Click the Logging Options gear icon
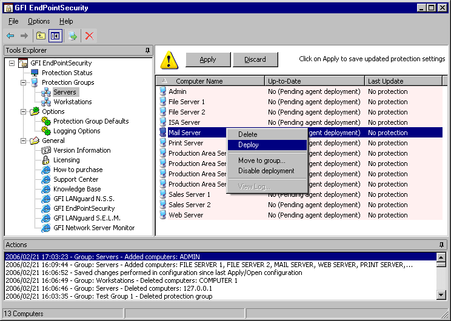The width and height of the screenshot is (451, 321). (x=45, y=131)
